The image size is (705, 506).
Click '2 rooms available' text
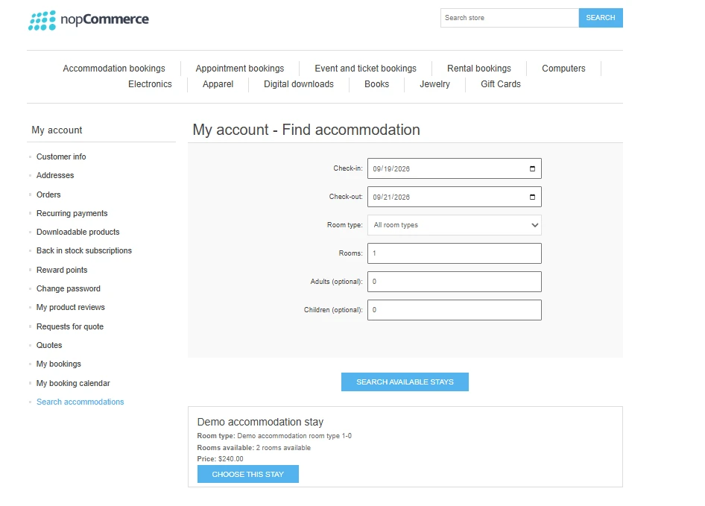pos(283,448)
